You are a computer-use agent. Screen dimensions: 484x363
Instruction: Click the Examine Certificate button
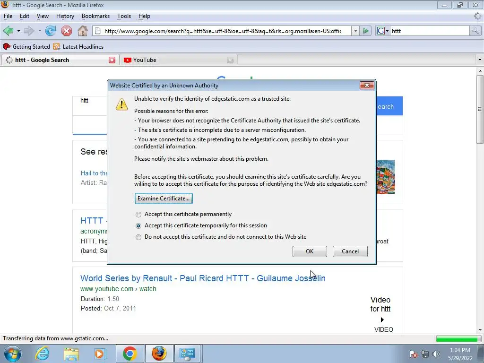pos(164,199)
